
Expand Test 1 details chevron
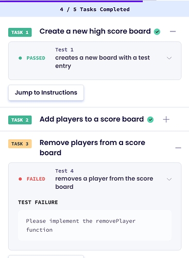(169, 58)
